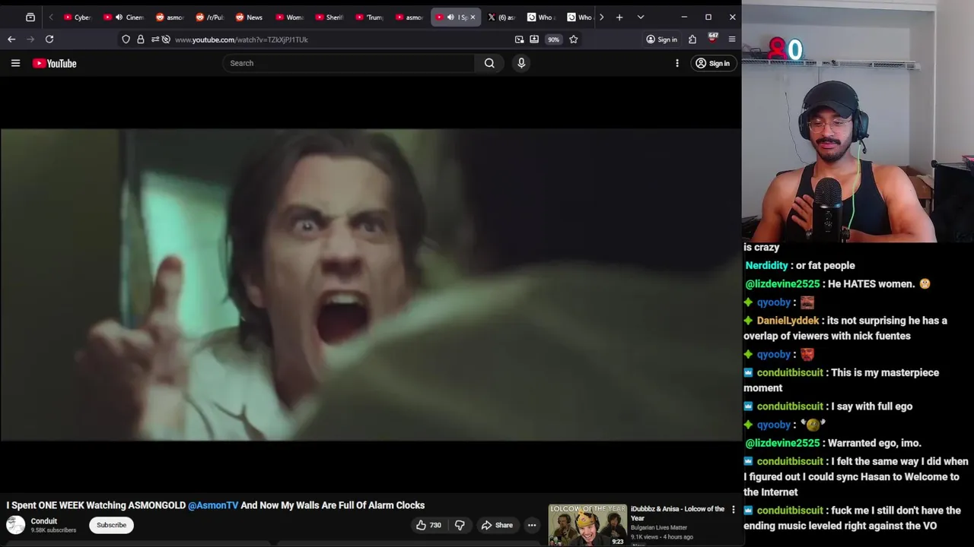Switch to the 'Trump YouTube tab
974x547 pixels.
point(370,17)
